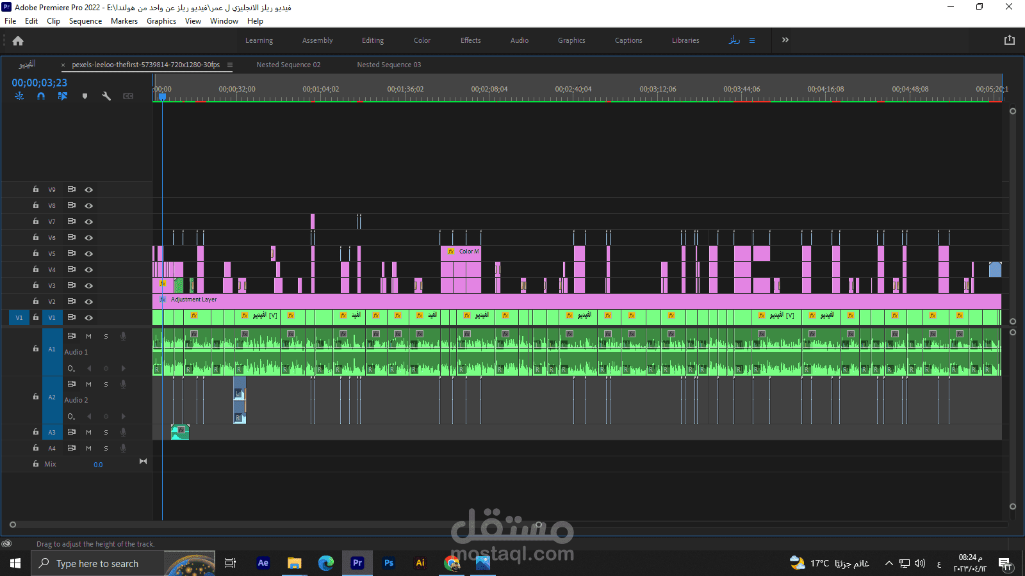The height and width of the screenshot is (576, 1025).
Task: Open File Explorer from the taskbar
Action: click(x=295, y=563)
